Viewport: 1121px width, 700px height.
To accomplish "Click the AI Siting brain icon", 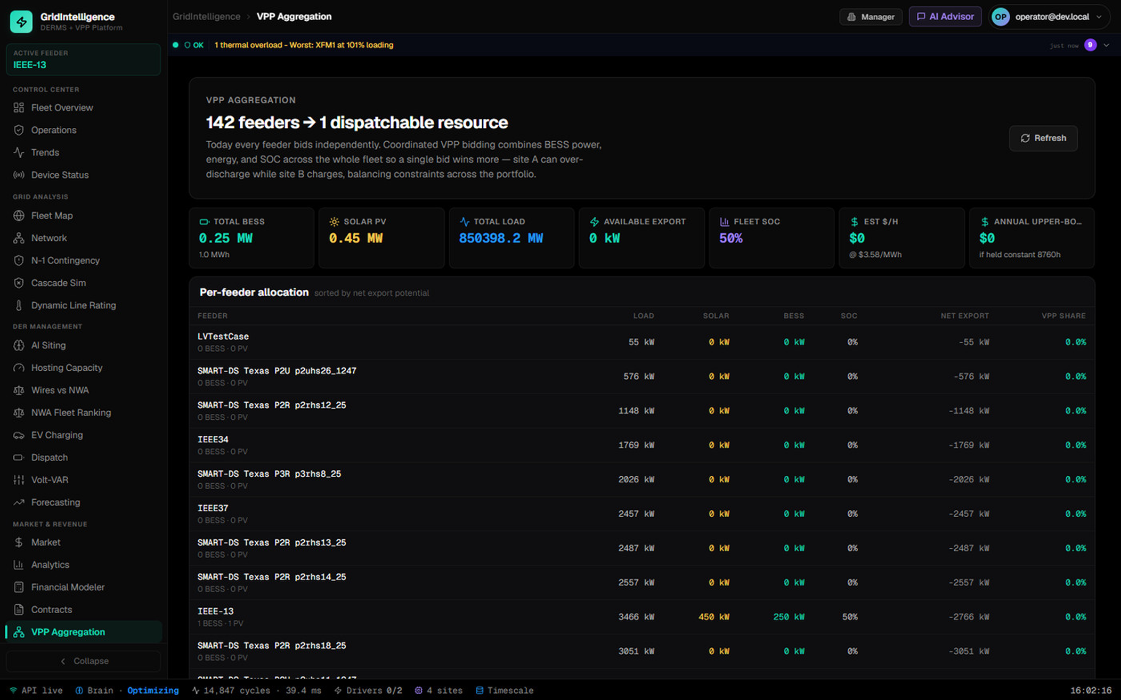I will [19, 345].
